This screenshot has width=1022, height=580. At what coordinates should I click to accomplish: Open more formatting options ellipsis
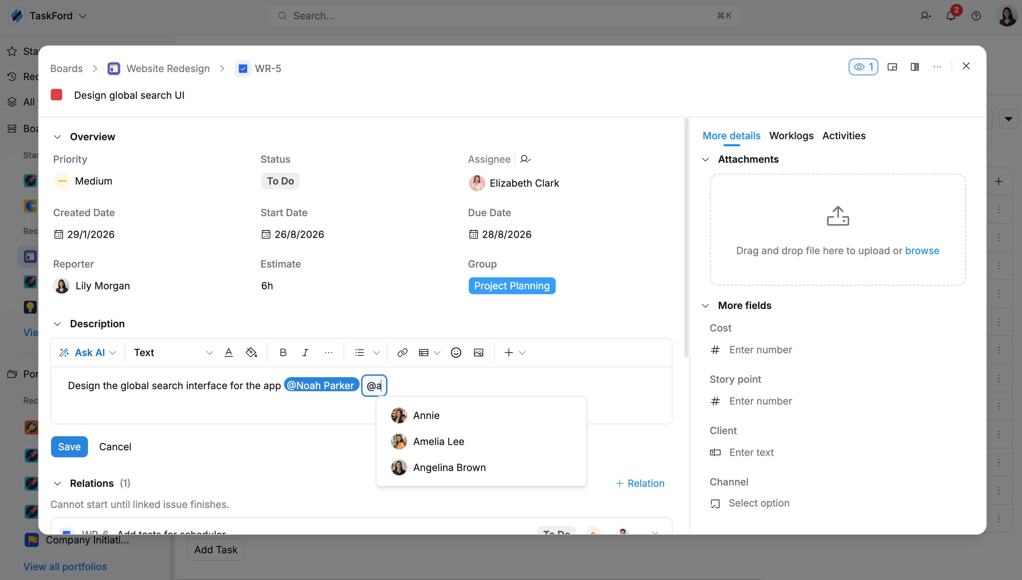click(x=329, y=353)
